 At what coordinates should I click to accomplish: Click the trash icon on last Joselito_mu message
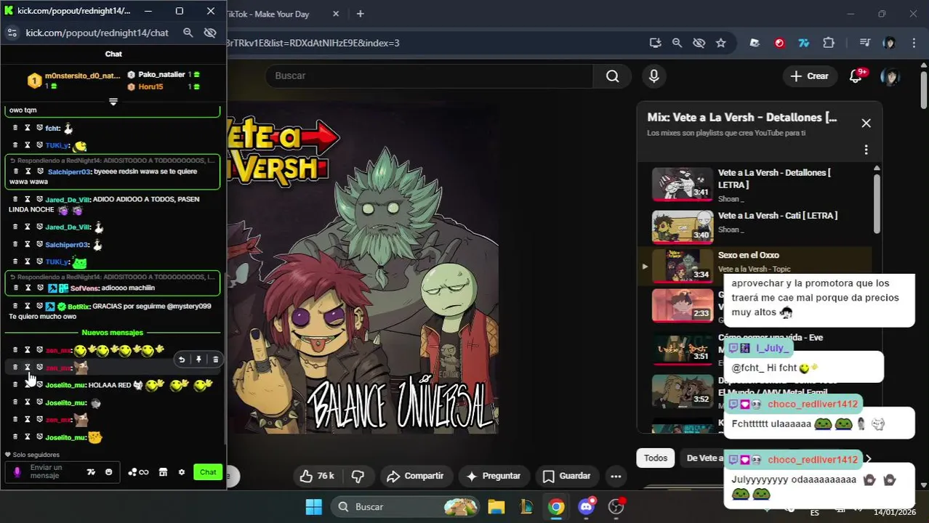coord(15,437)
